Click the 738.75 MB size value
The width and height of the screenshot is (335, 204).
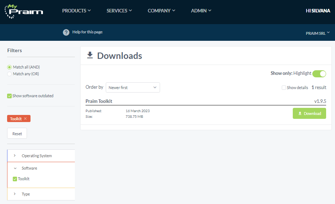coord(134,117)
